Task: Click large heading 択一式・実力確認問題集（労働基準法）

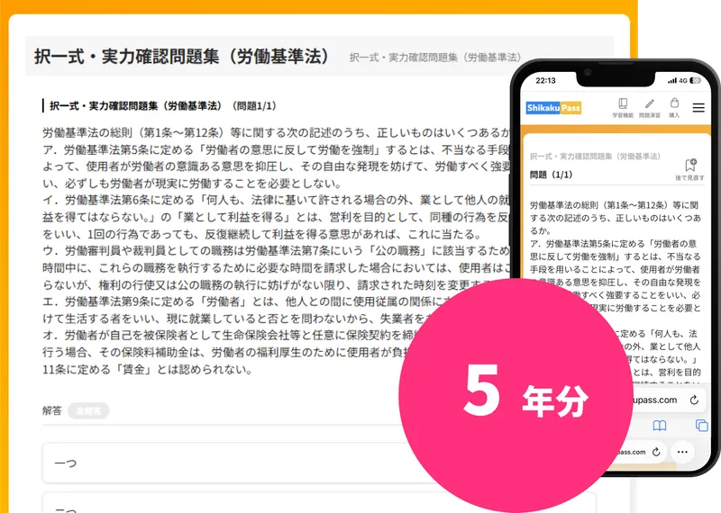Action: (x=183, y=57)
